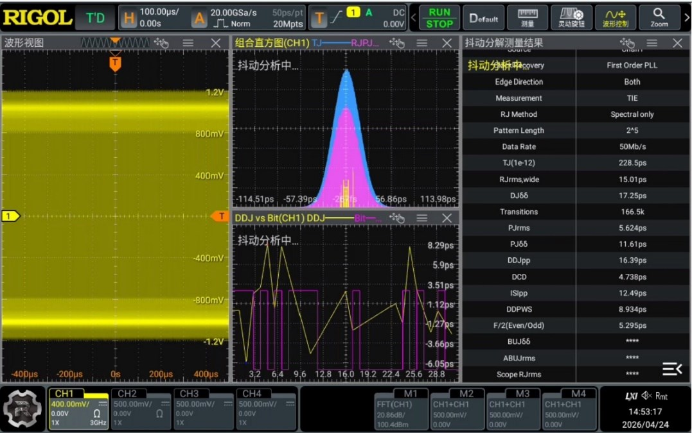Activate the Zoom magnifier tool
The width and height of the screenshot is (692, 433).
[659, 18]
